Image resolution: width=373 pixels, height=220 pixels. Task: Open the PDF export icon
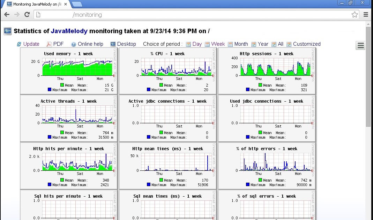point(49,44)
